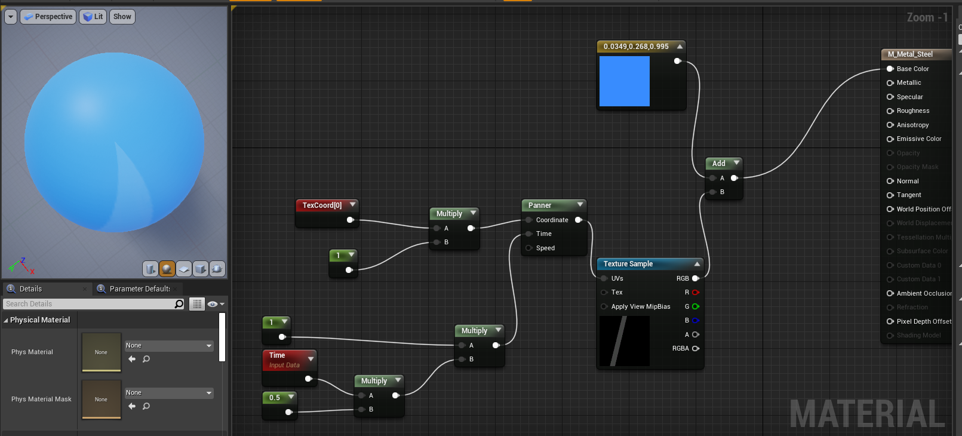Expand the Time node arrow
This screenshot has height=436, width=962.
pyautogui.click(x=311, y=359)
